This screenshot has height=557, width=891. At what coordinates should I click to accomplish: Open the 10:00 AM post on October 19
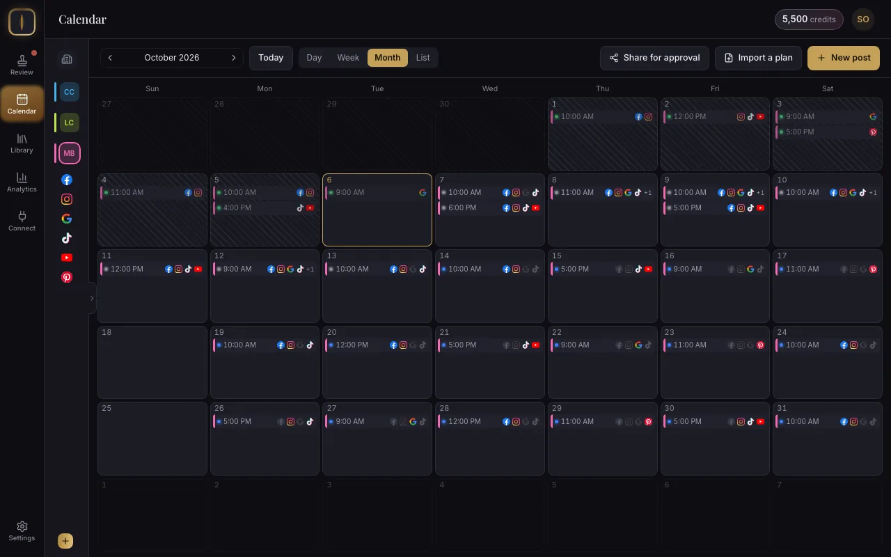tap(265, 345)
